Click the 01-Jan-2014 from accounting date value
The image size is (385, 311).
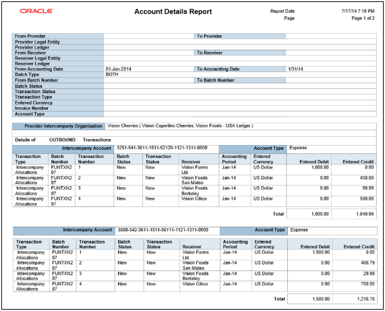[119, 69]
